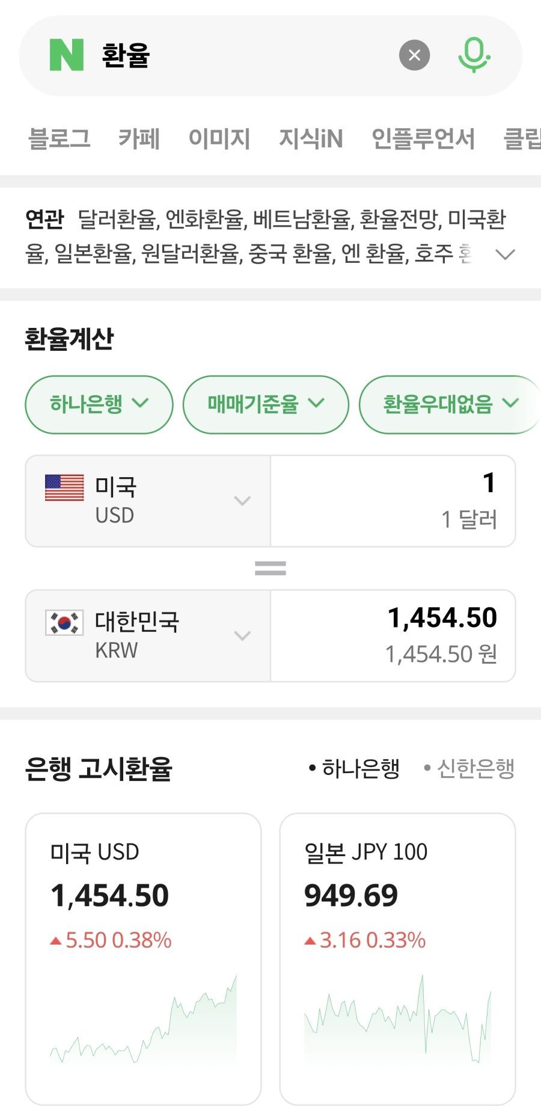541x1110 pixels.
Task: Switch bank rates to 신한은행
Action: (x=469, y=768)
